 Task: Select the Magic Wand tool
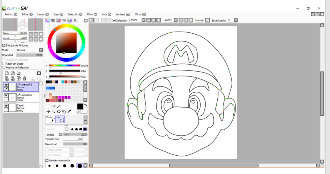[59, 106]
